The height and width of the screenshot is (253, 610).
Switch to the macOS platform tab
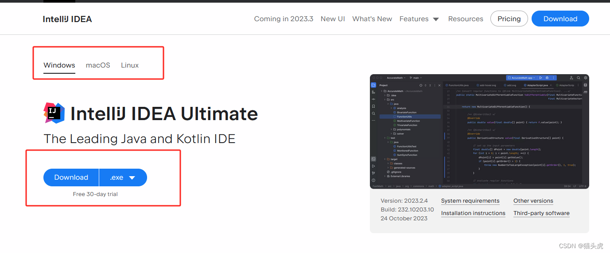[x=98, y=65]
